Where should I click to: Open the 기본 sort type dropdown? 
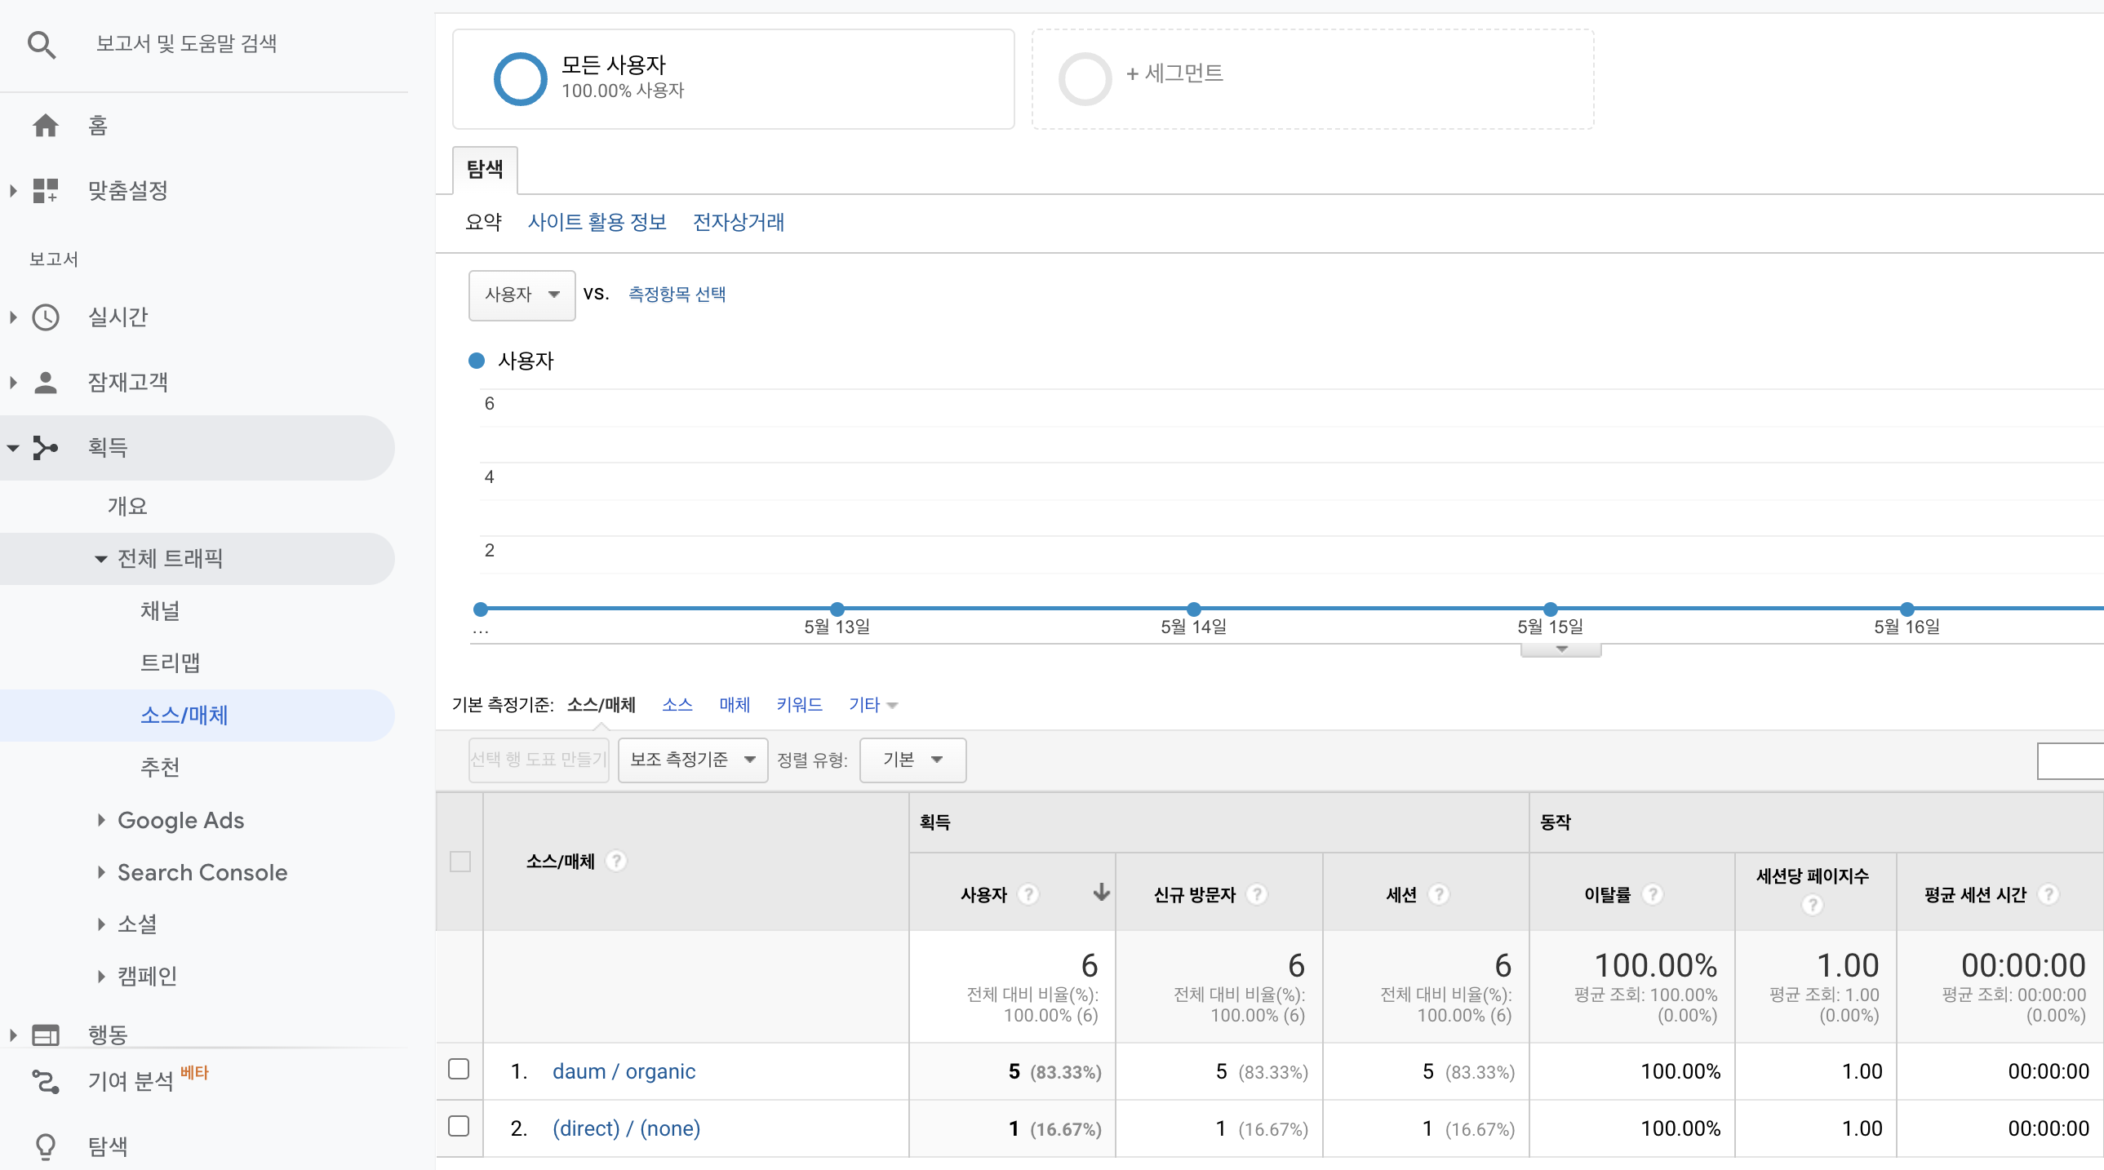pos(912,760)
